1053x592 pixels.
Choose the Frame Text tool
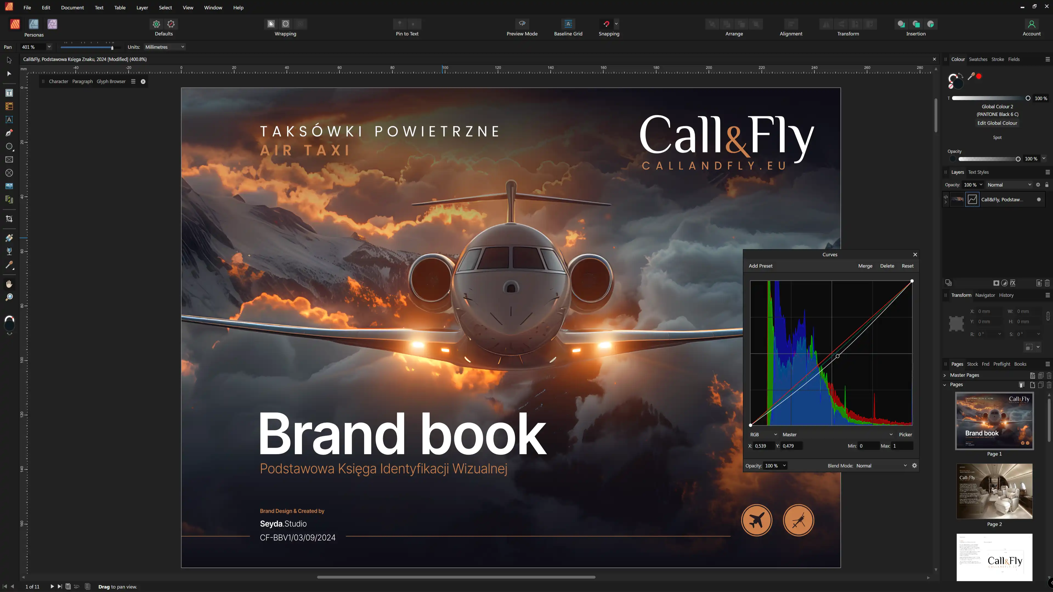pyautogui.click(x=9, y=93)
